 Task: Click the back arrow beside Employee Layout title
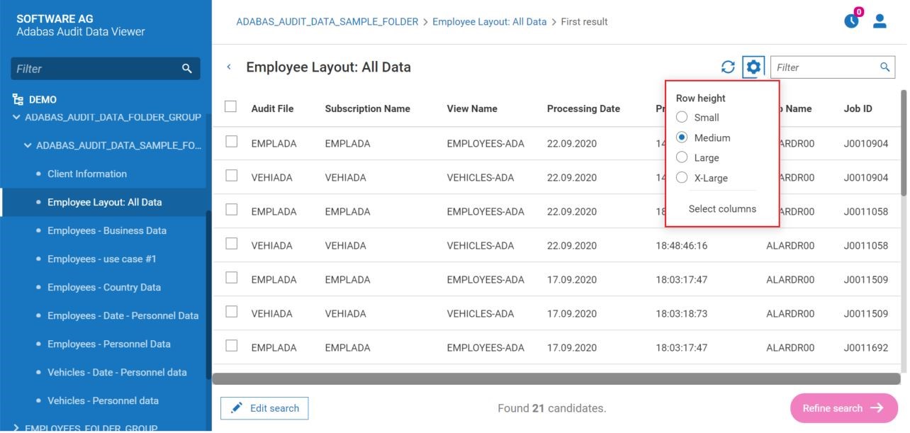coord(229,67)
